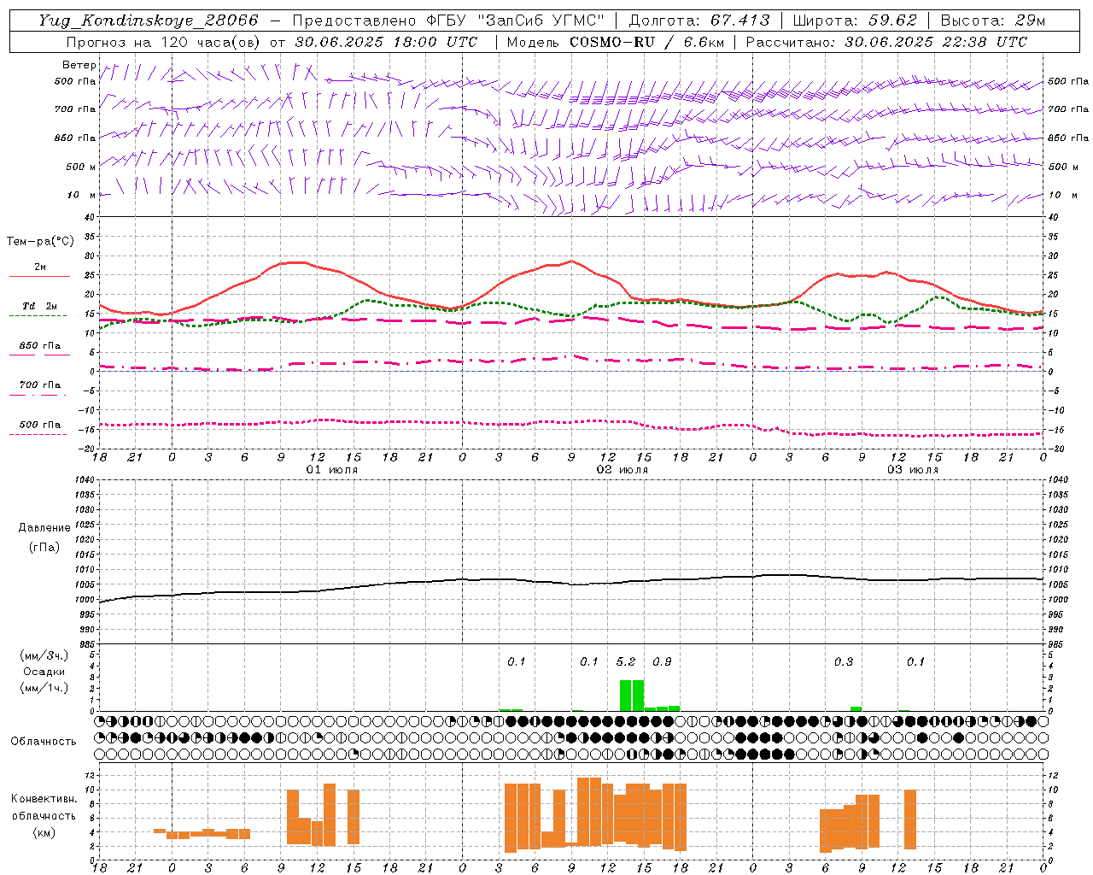1093x875 pixels.
Task: Click the (км) unit label under облачность
Action: [44, 832]
